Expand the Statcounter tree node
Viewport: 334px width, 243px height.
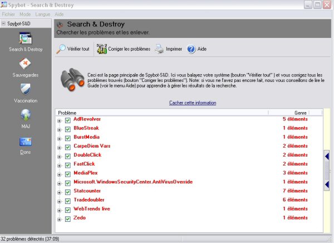[59, 192]
